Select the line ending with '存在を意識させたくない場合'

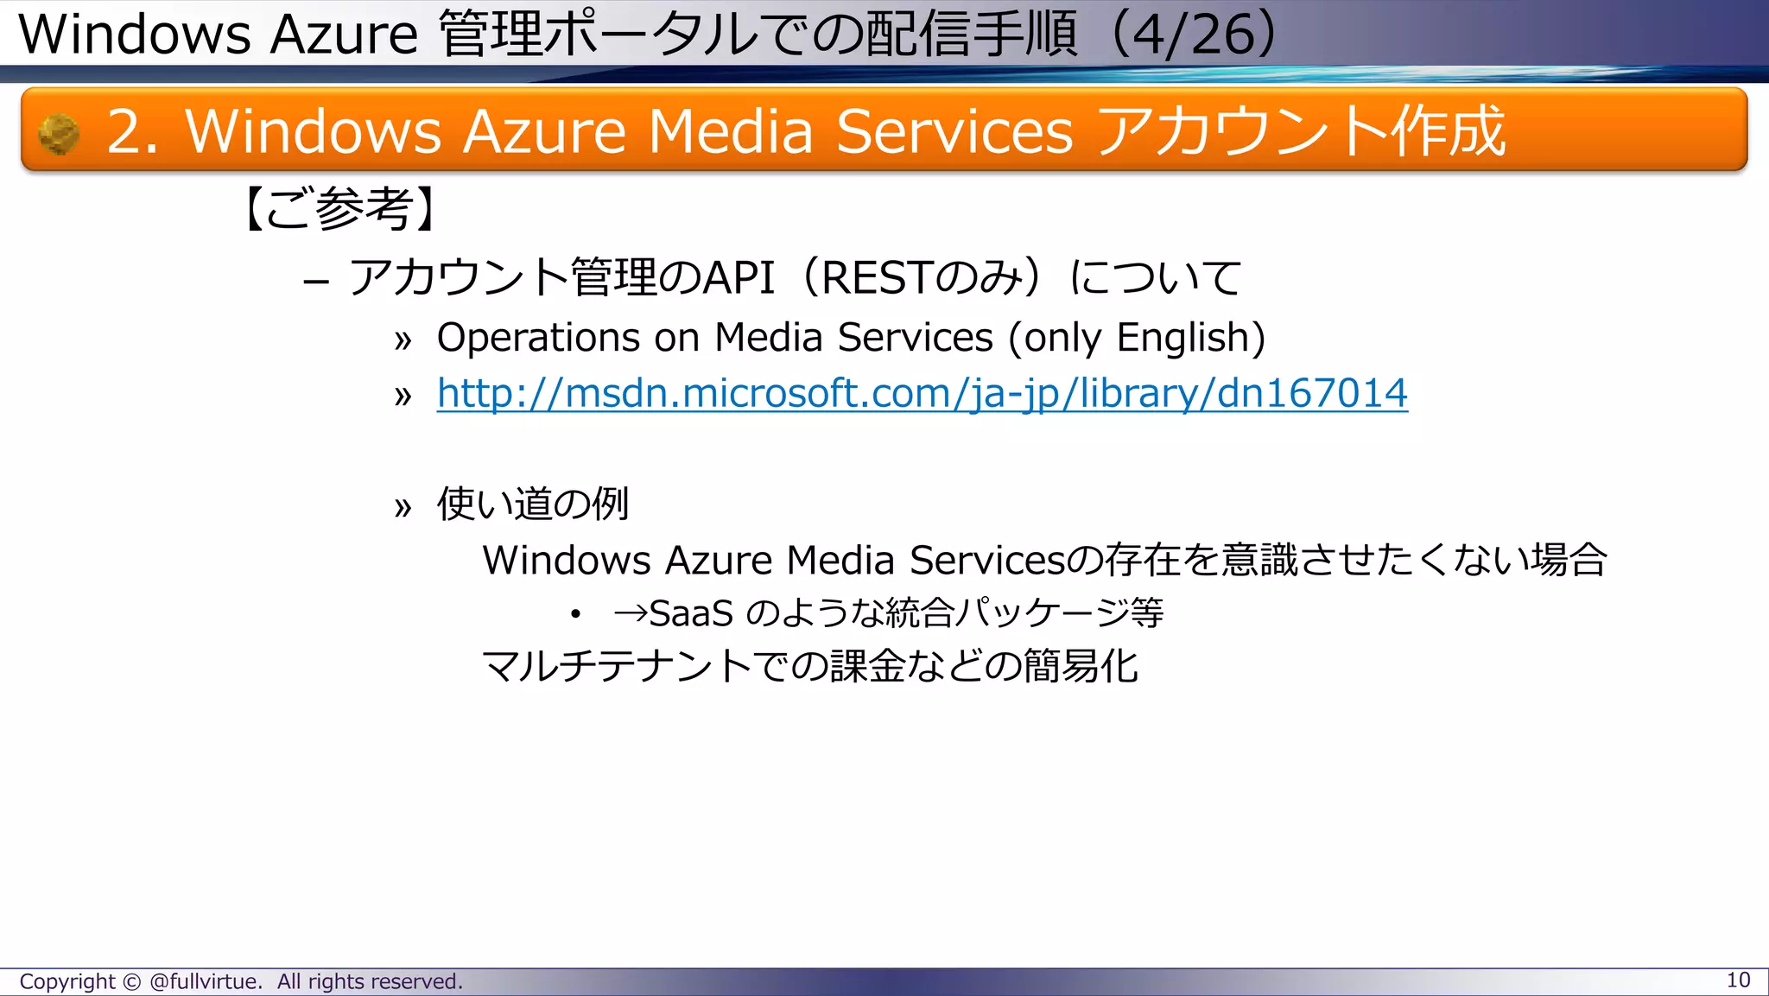(x=1044, y=560)
